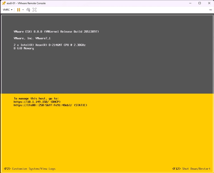Minimize the VMware Remote Console window

coord(190,3)
